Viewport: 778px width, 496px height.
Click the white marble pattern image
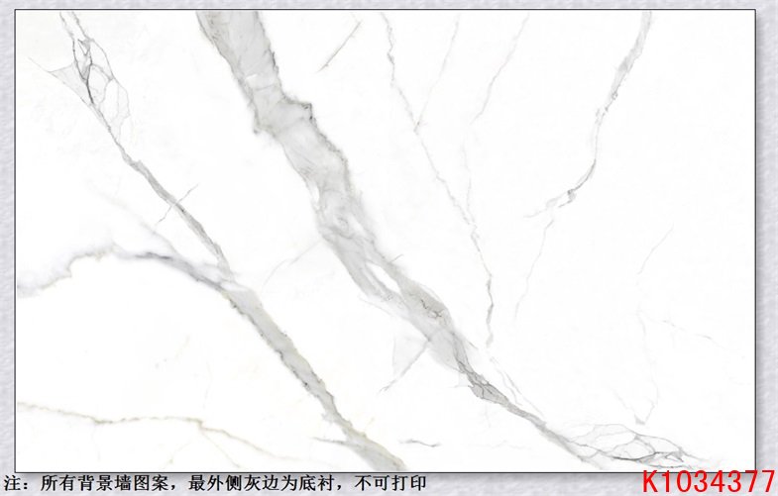[x=385, y=241]
